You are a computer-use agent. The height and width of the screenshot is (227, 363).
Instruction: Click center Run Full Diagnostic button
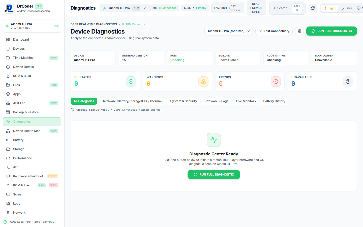[214, 175]
